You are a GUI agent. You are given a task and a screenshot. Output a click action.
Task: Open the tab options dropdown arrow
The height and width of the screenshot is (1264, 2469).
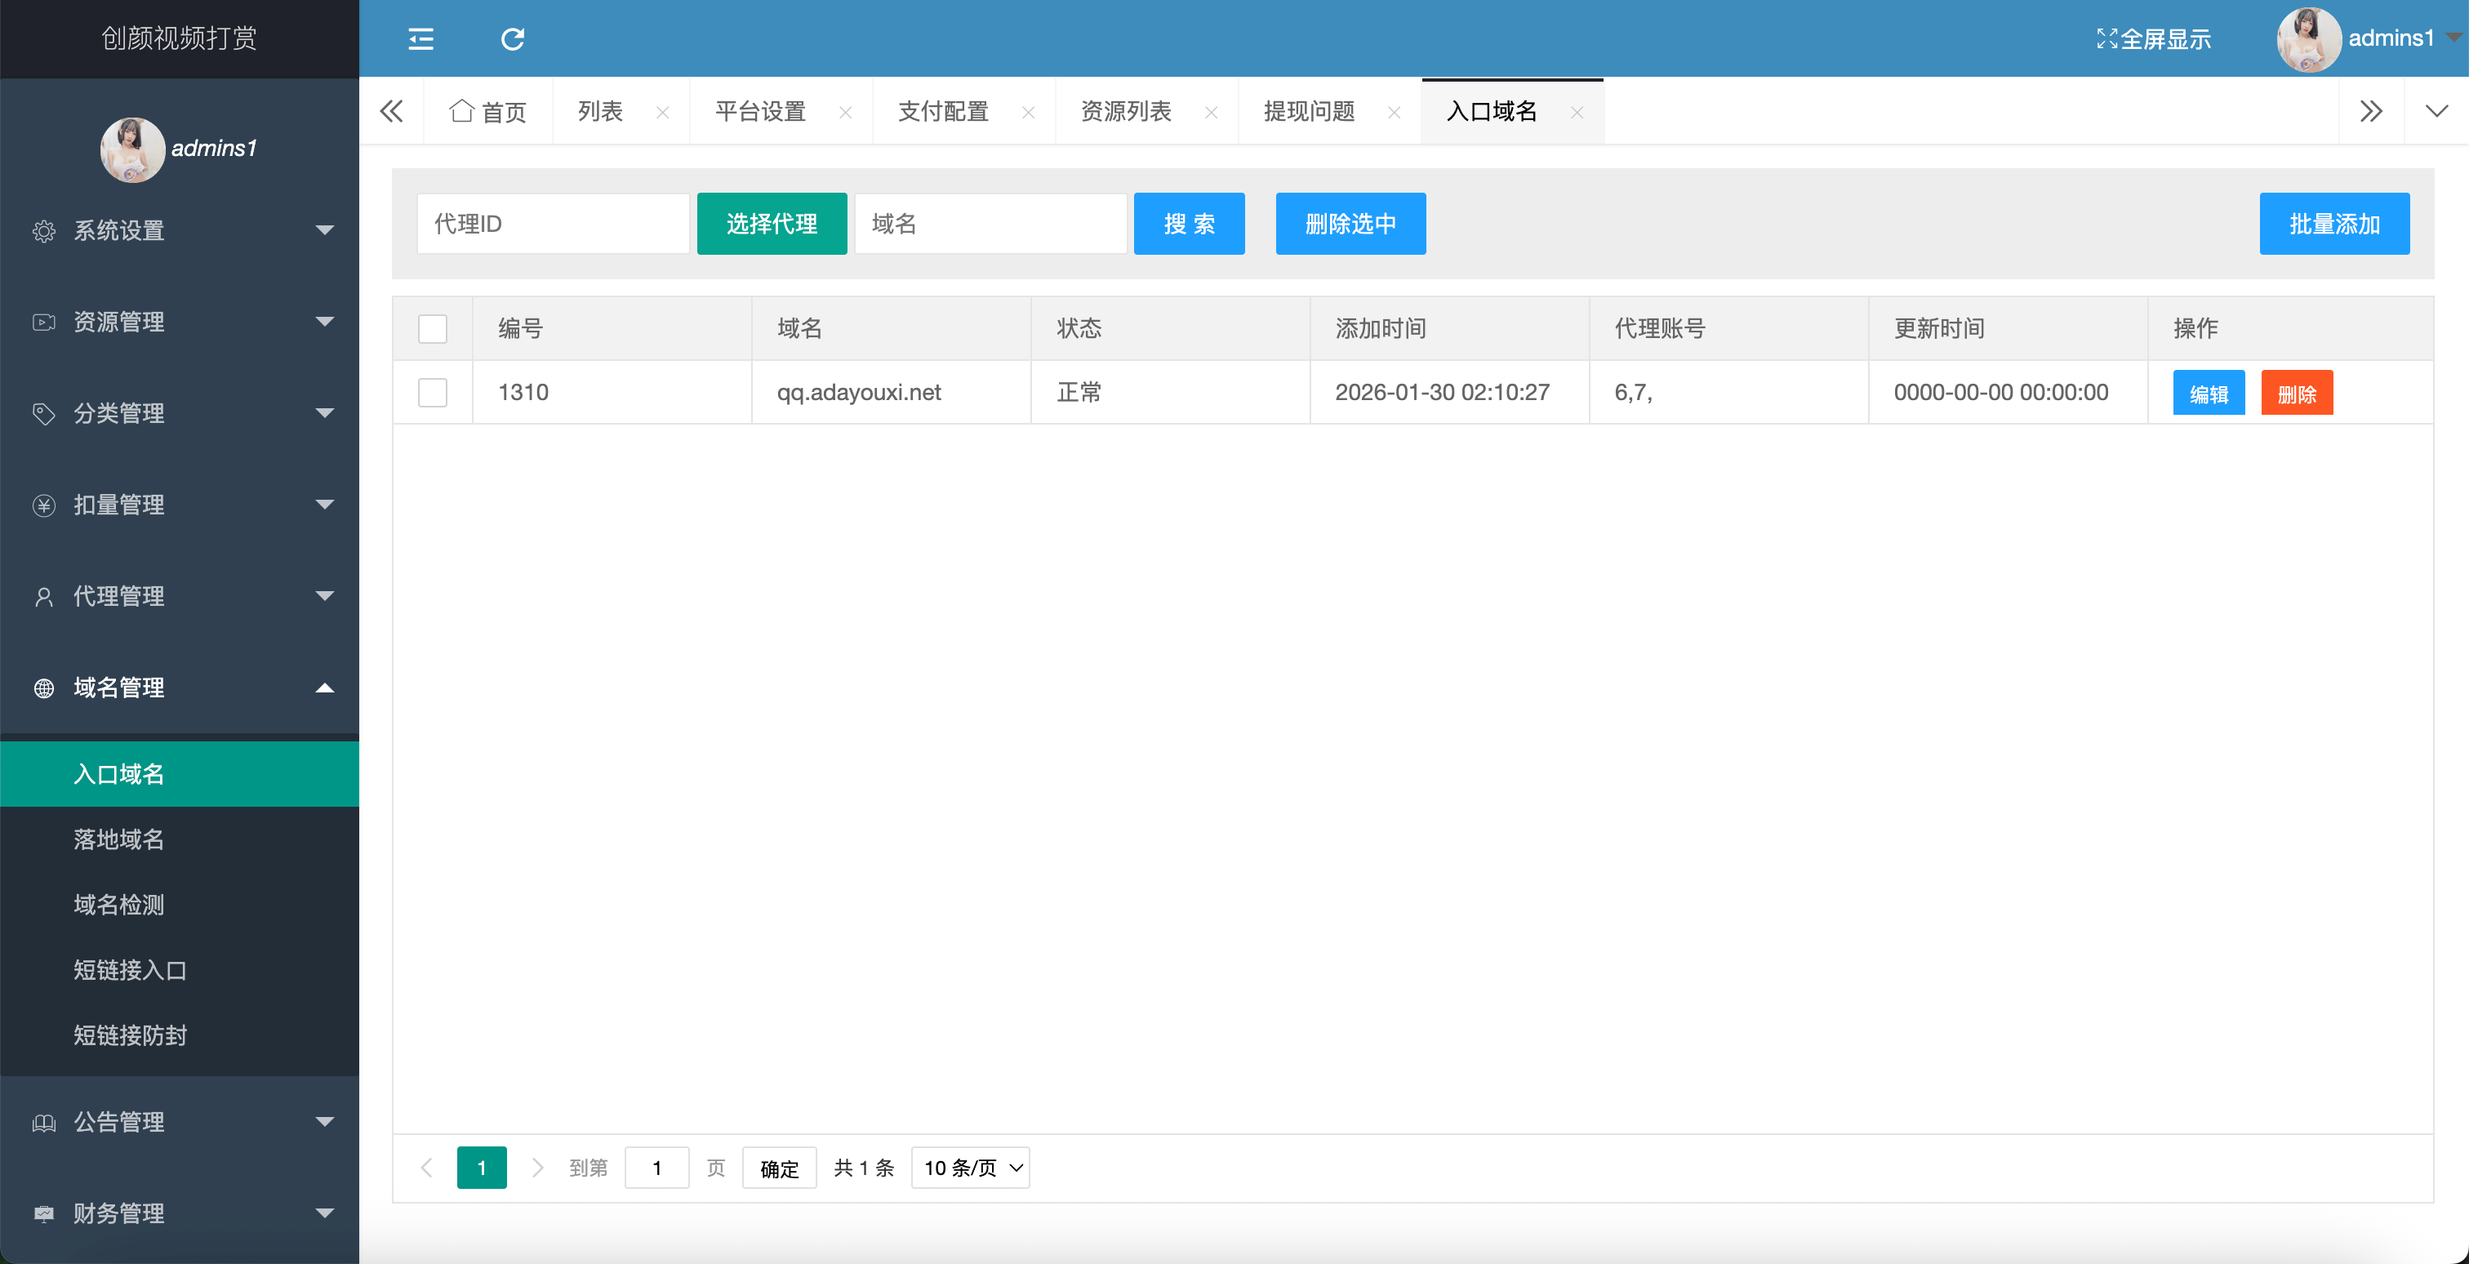[2436, 111]
